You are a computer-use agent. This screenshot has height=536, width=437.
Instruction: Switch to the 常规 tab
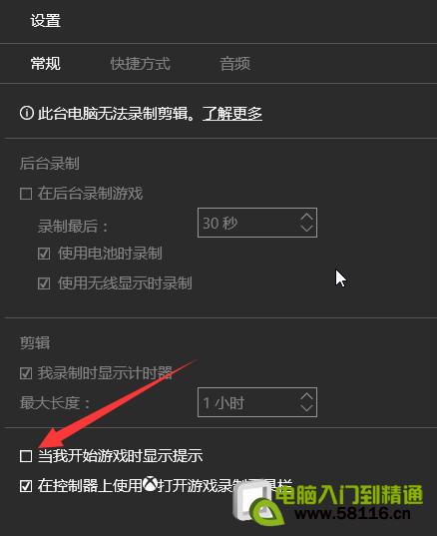(x=46, y=64)
